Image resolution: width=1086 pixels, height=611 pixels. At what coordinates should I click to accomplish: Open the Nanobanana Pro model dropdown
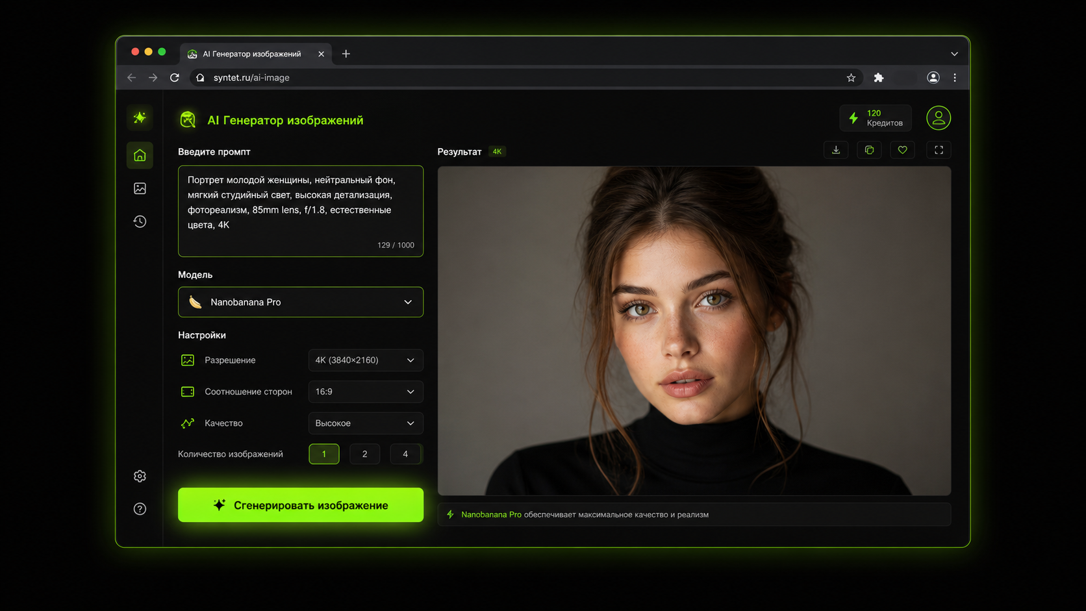[x=301, y=302]
